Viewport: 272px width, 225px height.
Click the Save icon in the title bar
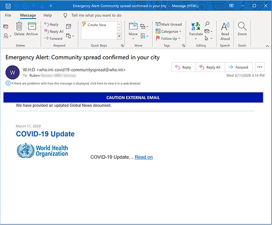[x=8, y=6]
